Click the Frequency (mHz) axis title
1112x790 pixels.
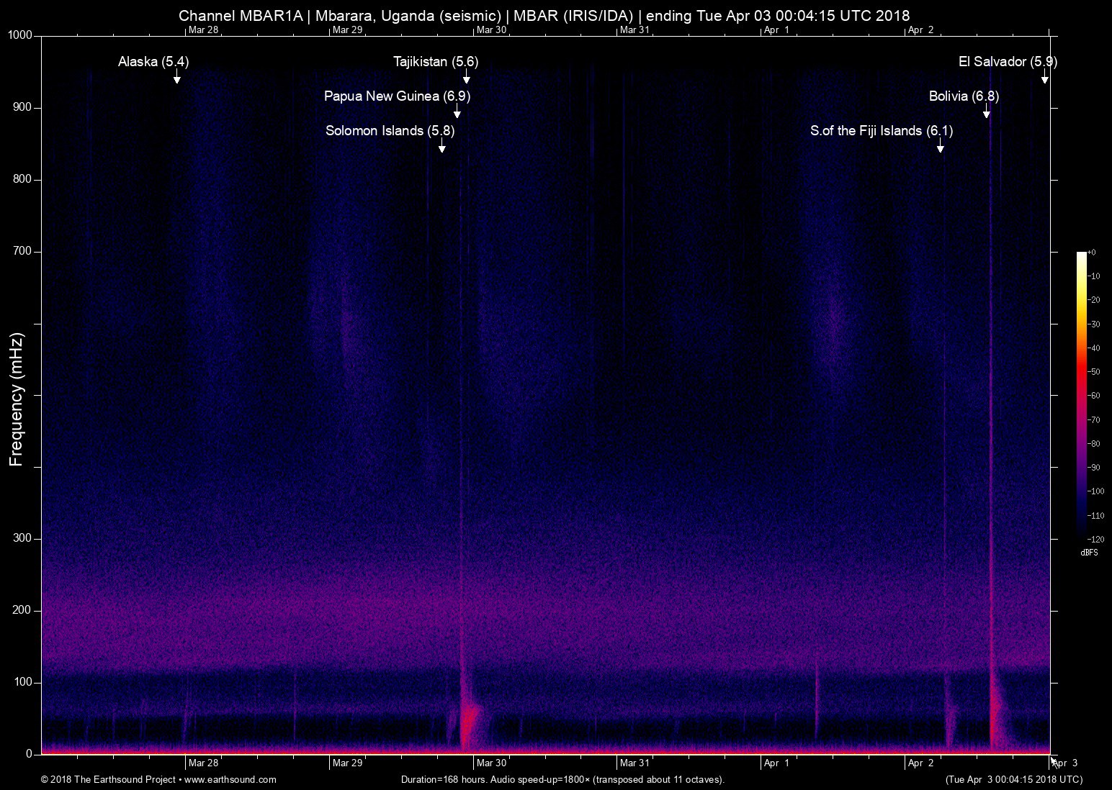pyautogui.click(x=16, y=399)
